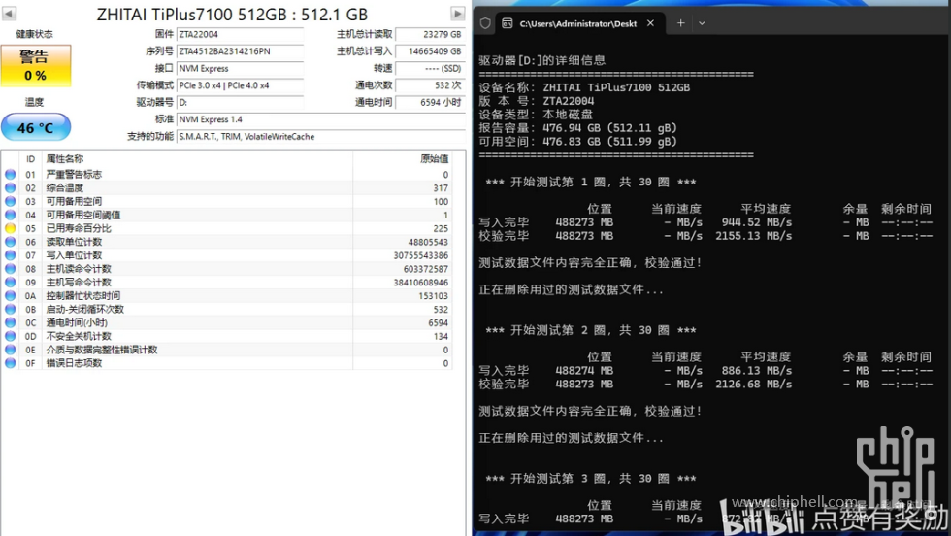Select yellow status icon of row 05 已用寿命百分比
951x536 pixels.
pyautogui.click(x=11, y=228)
